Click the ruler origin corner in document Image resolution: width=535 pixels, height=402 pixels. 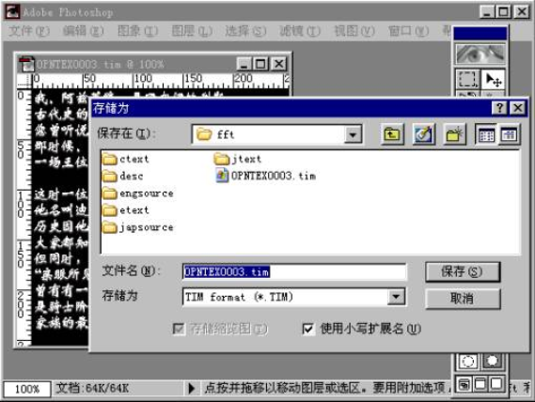point(24,81)
